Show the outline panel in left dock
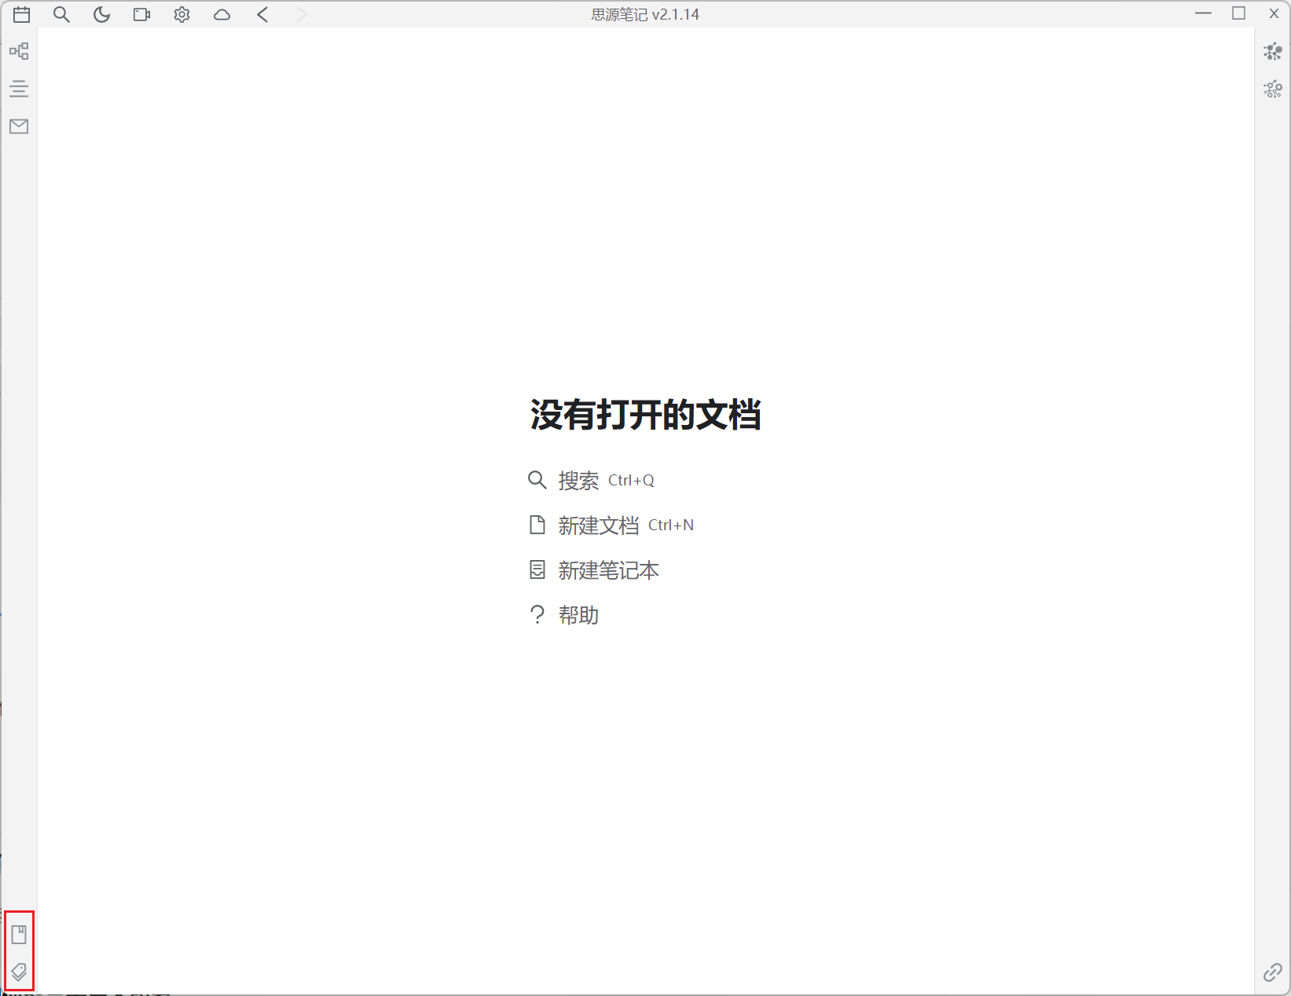1291x996 pixels. [x=19, y=89]
